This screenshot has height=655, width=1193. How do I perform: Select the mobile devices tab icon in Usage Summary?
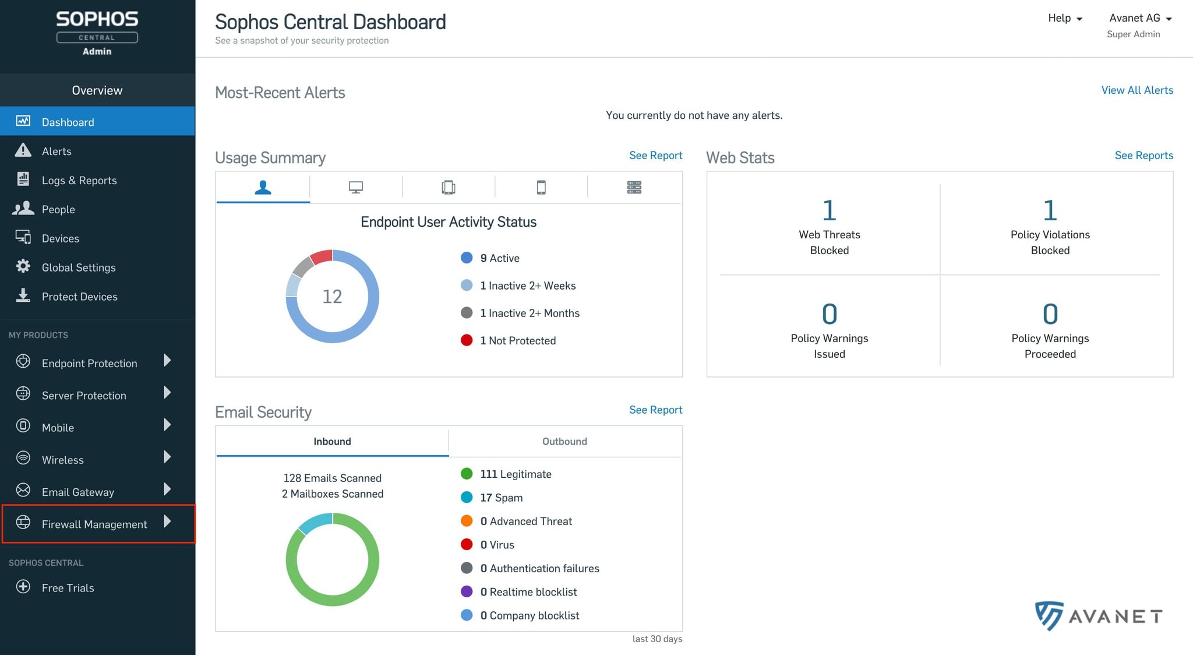[x=449, y=187]
